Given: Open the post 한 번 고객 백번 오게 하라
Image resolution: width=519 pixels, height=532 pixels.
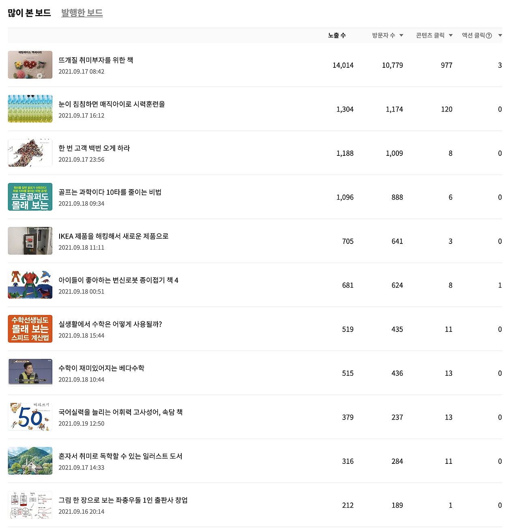Looking at the screenshot, I should click(x=94, y=148).
